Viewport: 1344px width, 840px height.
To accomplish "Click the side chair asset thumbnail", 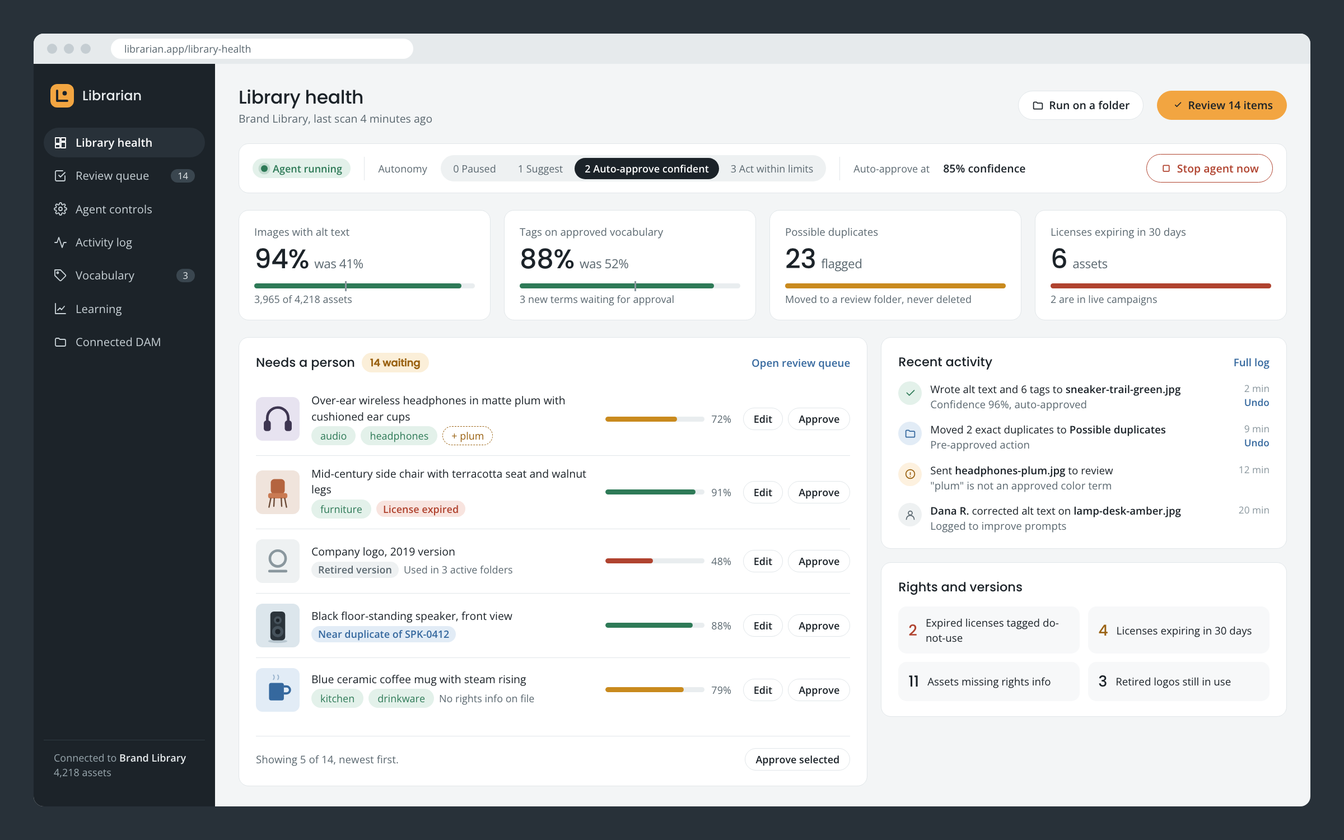I will click(x=278, y=492).
